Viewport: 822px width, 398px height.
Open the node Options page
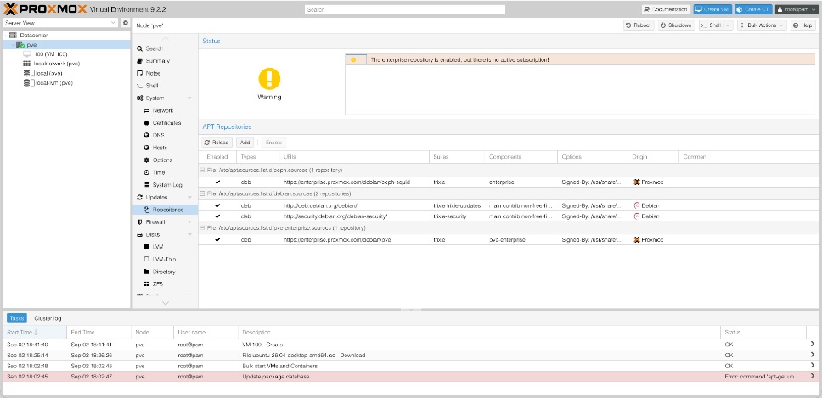pos(164,160)
